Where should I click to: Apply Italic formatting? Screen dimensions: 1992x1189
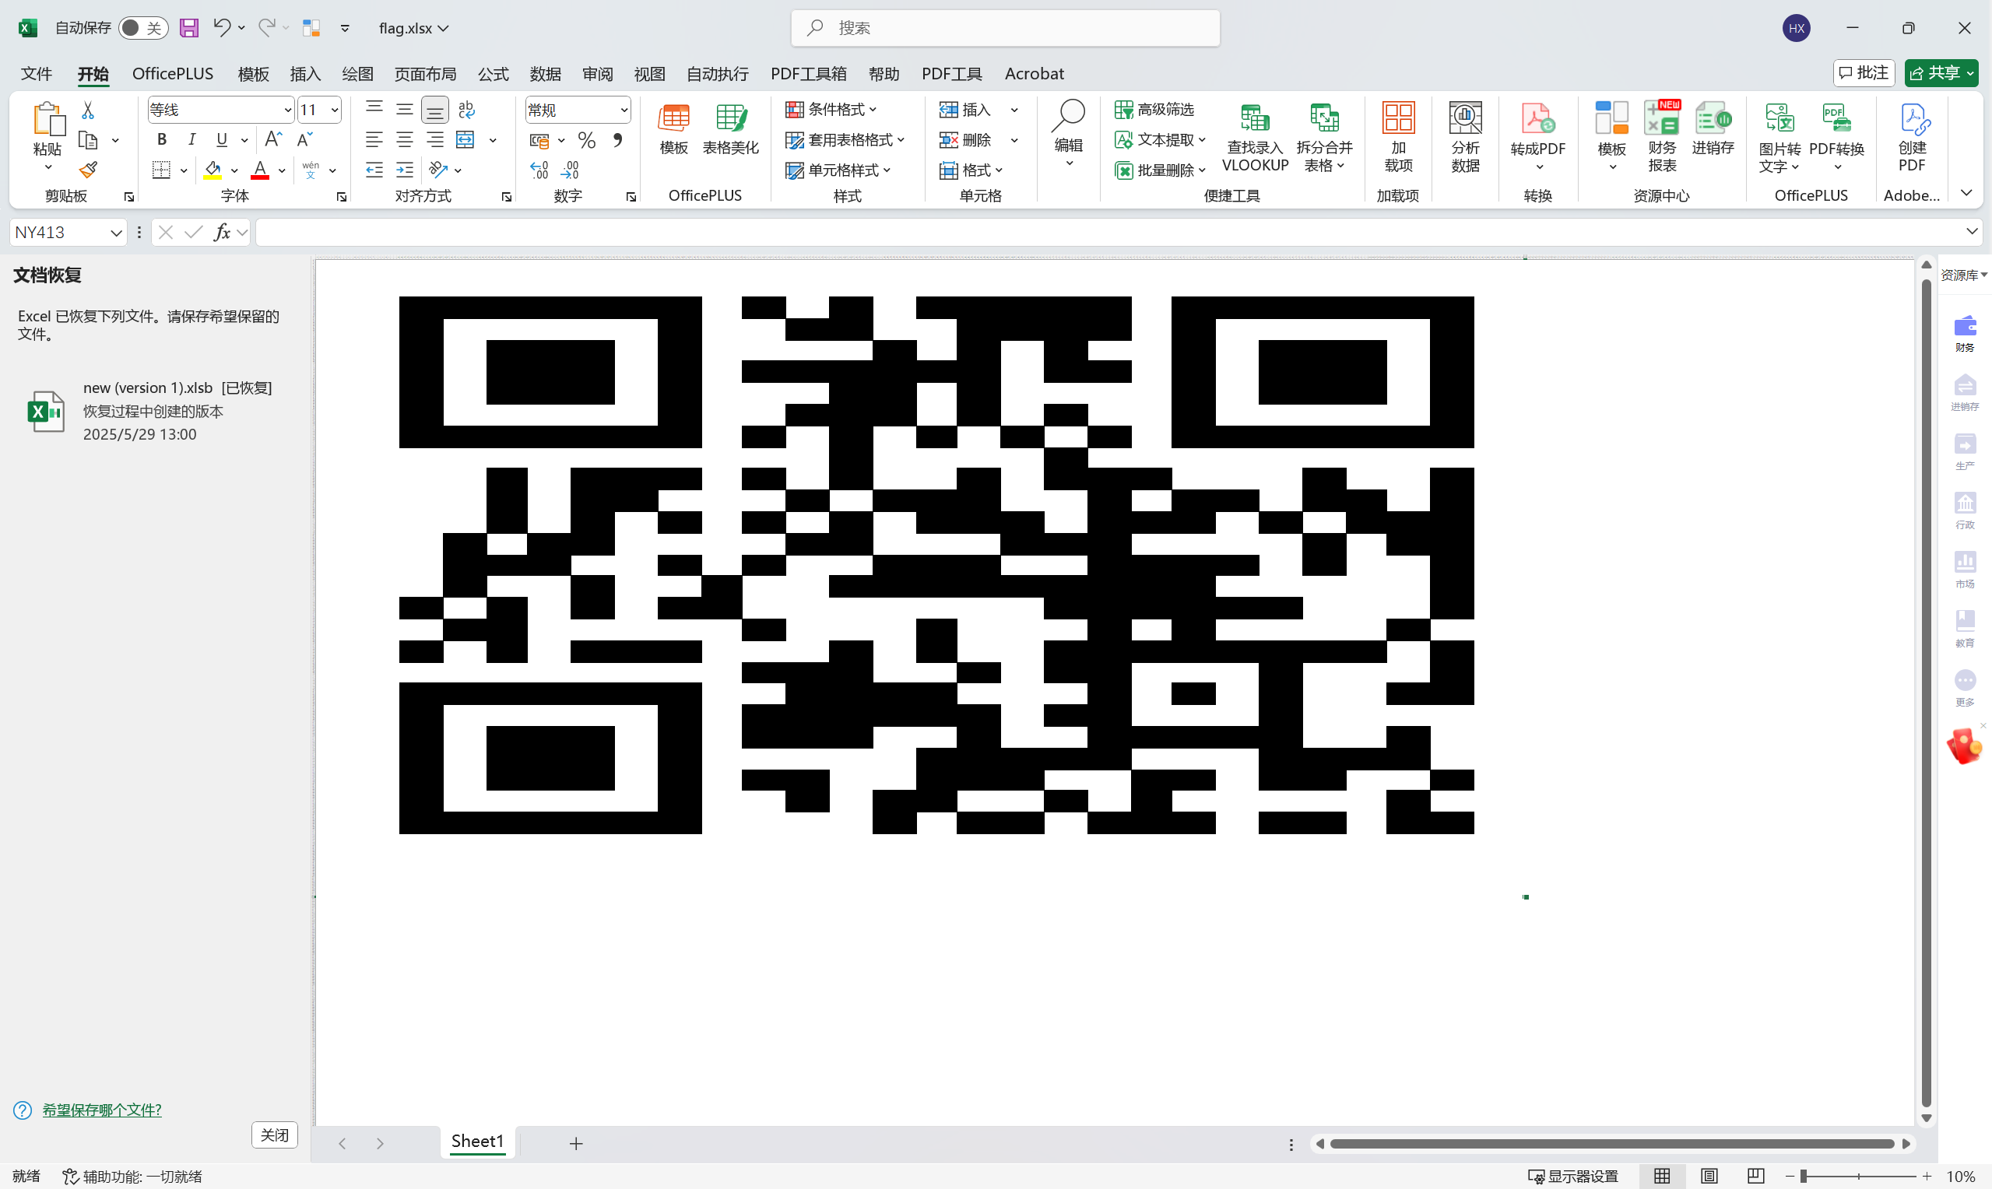191,139
